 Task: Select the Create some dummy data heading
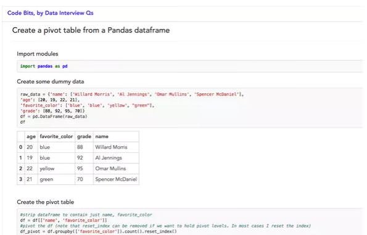[51, 81]
